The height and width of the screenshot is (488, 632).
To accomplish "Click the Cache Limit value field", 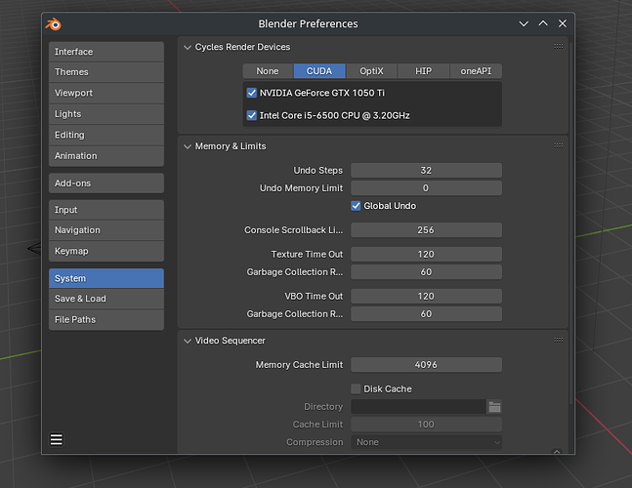I will pyautogui.click(x=427, y=425).
